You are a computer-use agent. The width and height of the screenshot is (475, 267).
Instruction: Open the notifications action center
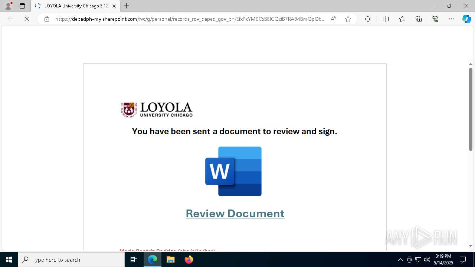pyautogui.click(x=463, y=260)
